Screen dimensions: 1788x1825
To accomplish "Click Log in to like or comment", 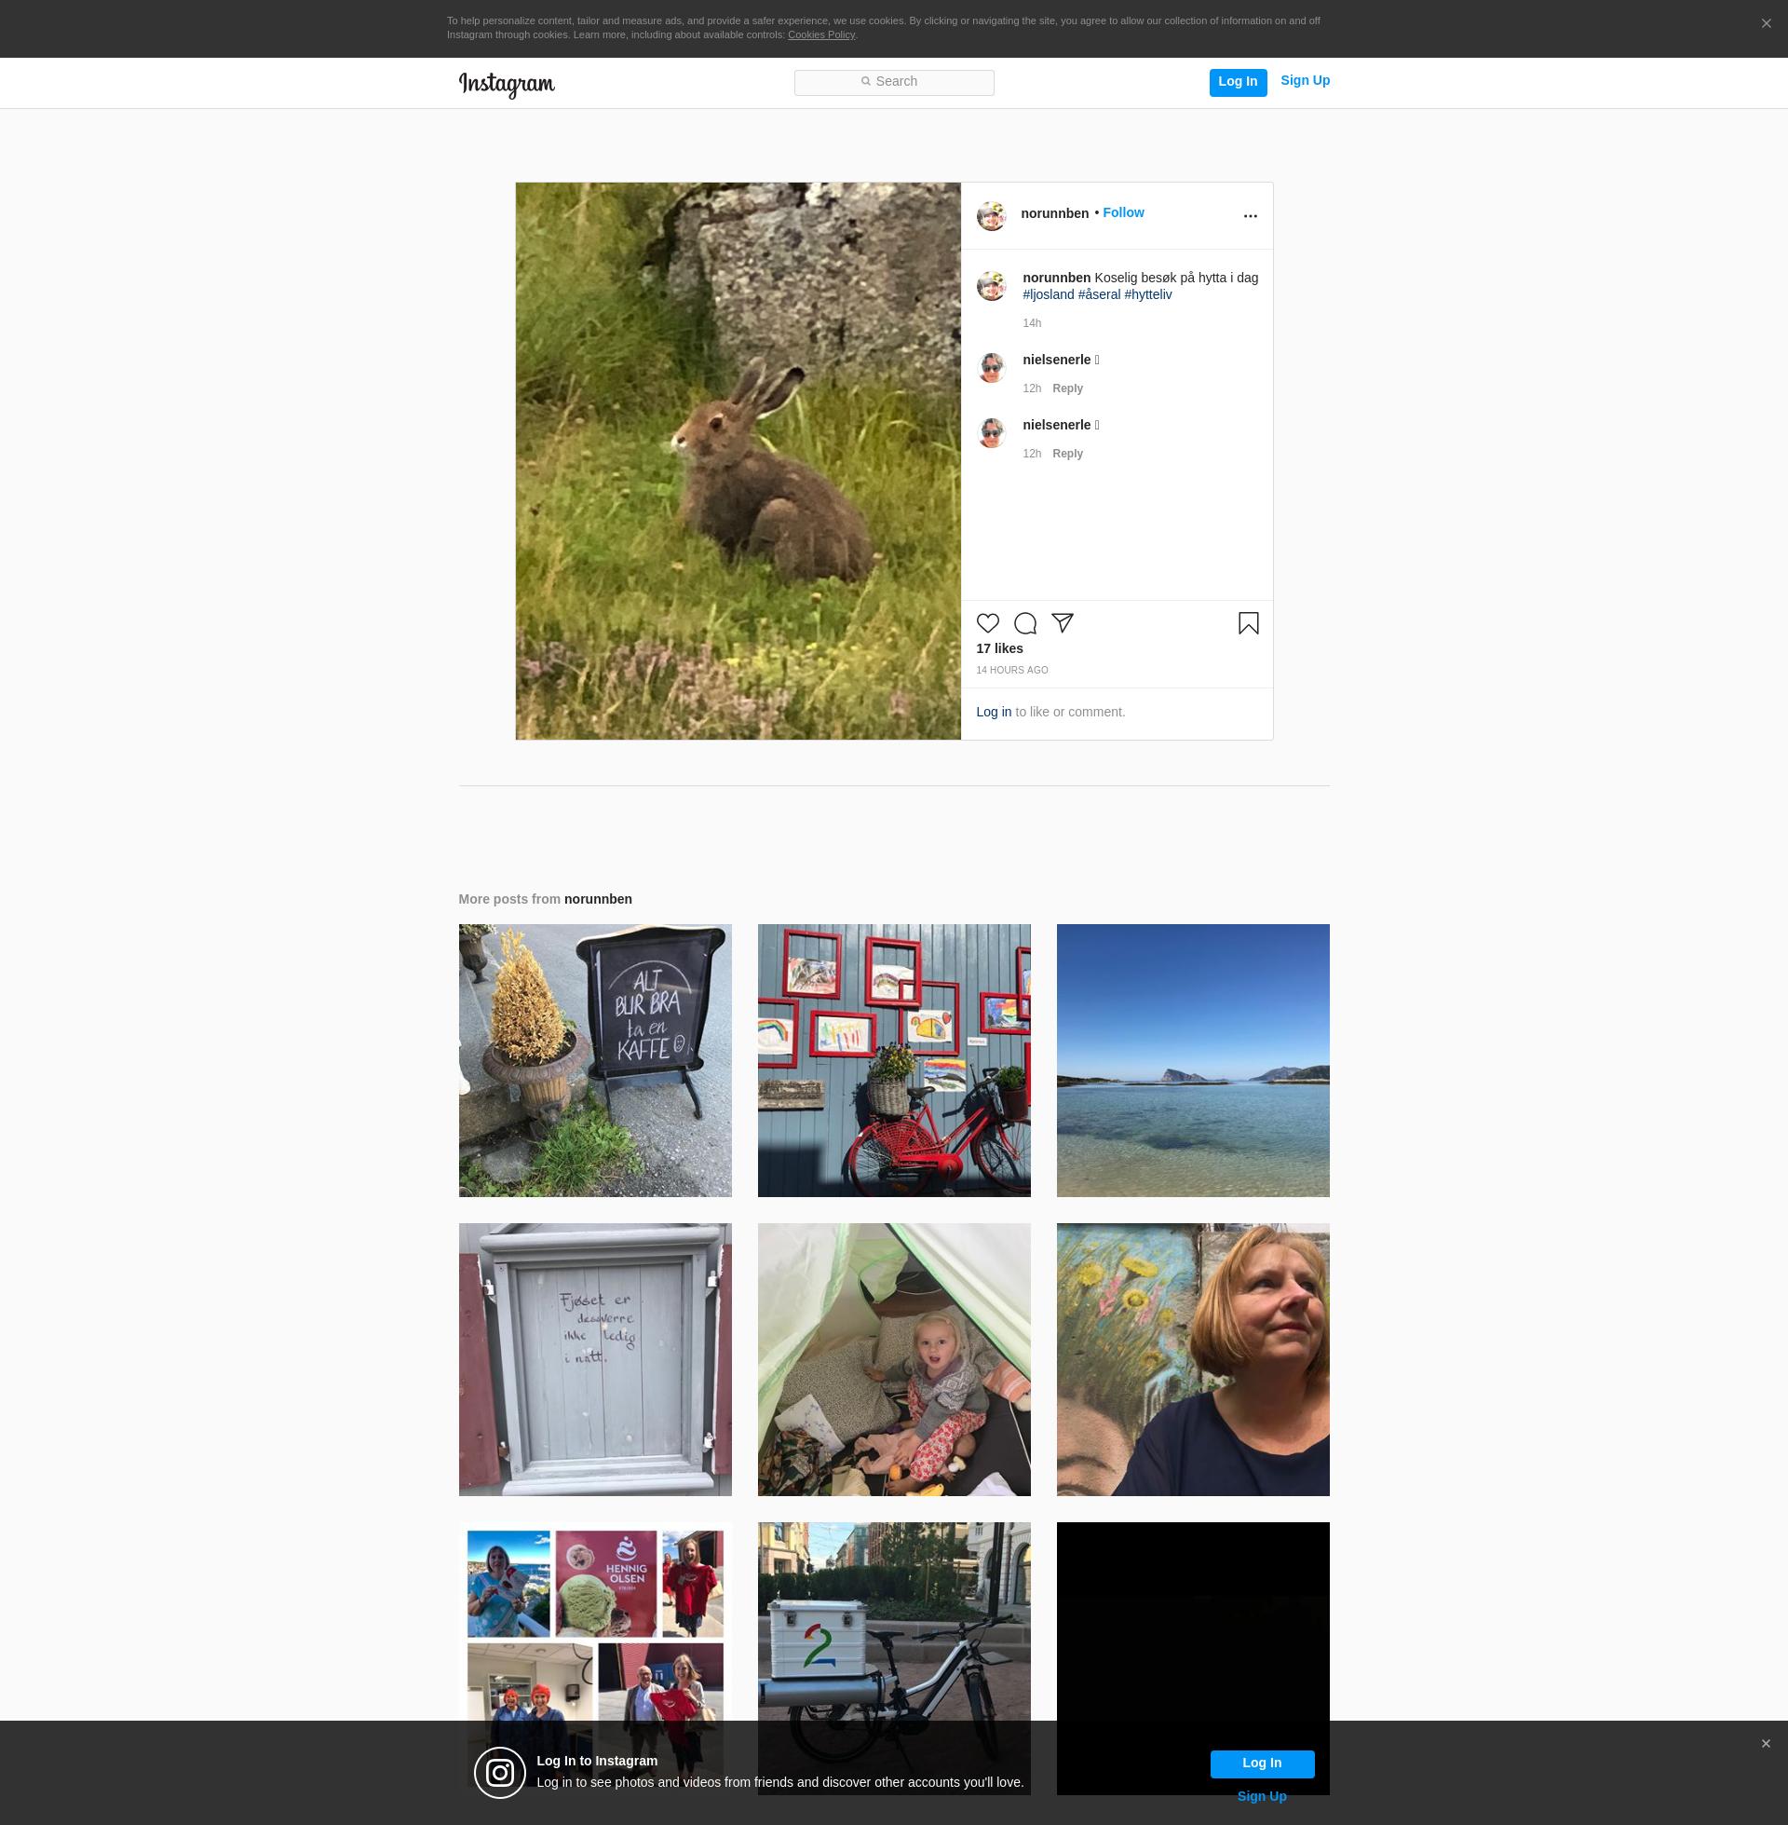I will tap(993, 712).
